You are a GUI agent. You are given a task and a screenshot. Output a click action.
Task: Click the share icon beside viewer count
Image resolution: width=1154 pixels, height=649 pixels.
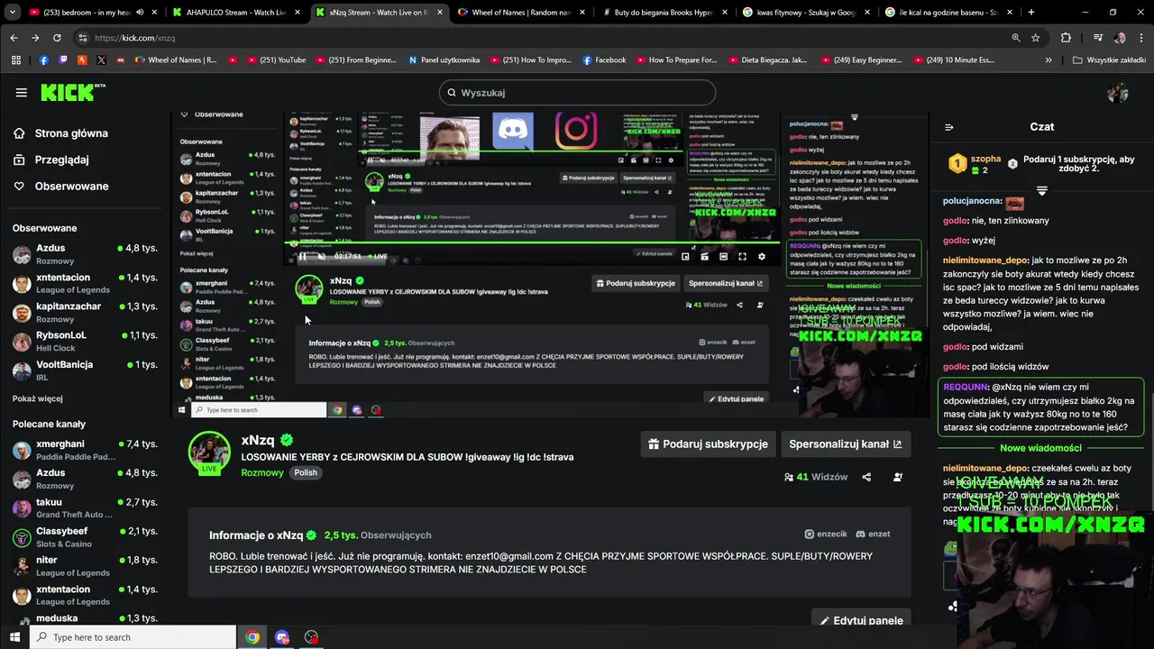(866, 477)
